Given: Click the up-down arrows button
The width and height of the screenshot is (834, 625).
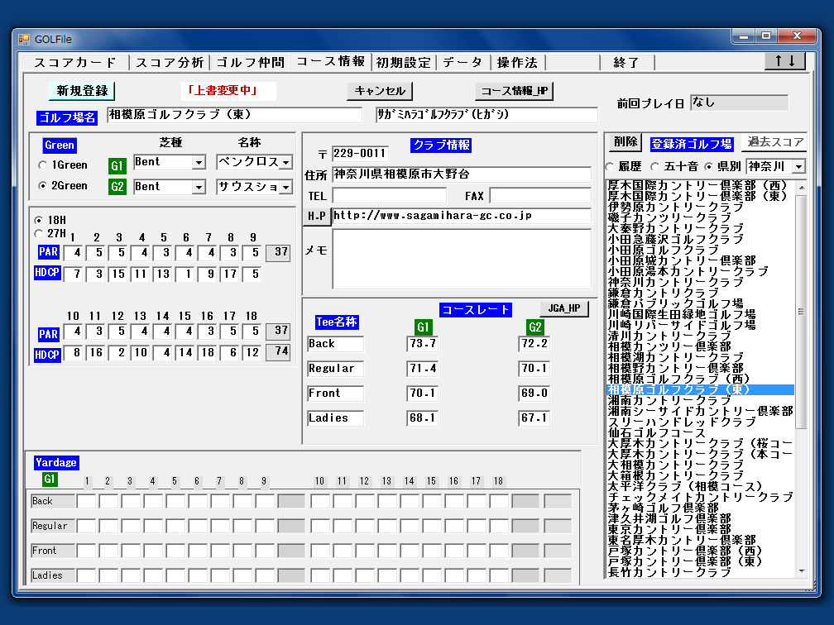Looking at the screenshot, I should click(x=784, y=61).
